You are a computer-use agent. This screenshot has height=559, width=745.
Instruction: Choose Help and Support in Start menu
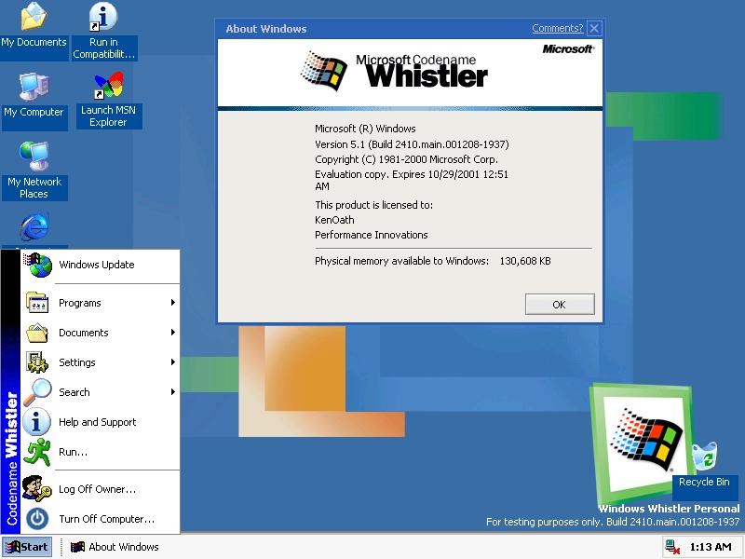tap(101, 422)
